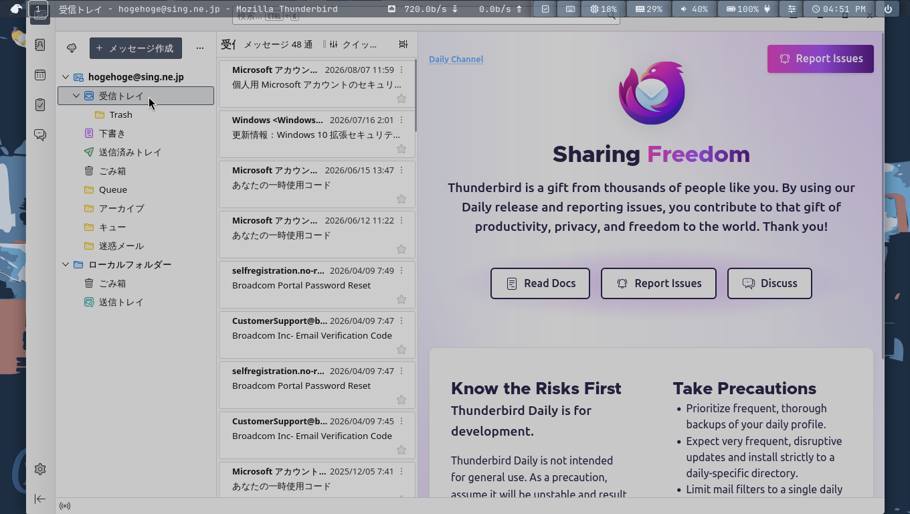Open the Chat space

pyautogui.click(x=40, y=135)
